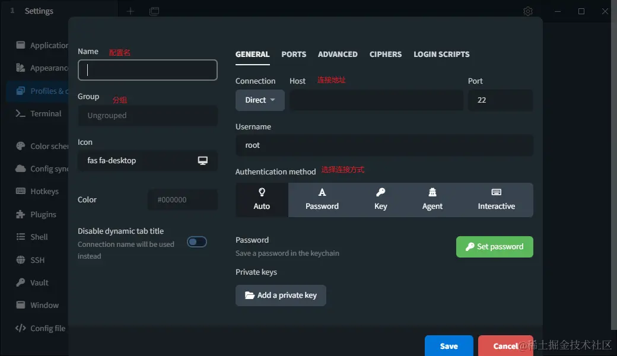This screenshot has height=356, width=617.
Task: Click the new tab plus icon
Action: pyautogui.click(x=131, y=11)
